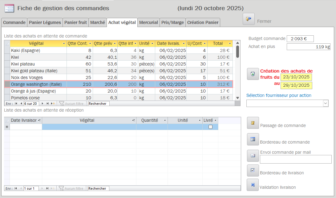
Task: Go to next record in upper list
Action: point(43,104)
